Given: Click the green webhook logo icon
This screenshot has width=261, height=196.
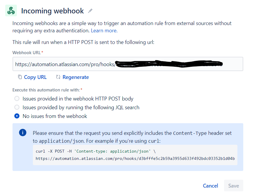Looking at the screenshot, I should (11, 10).
